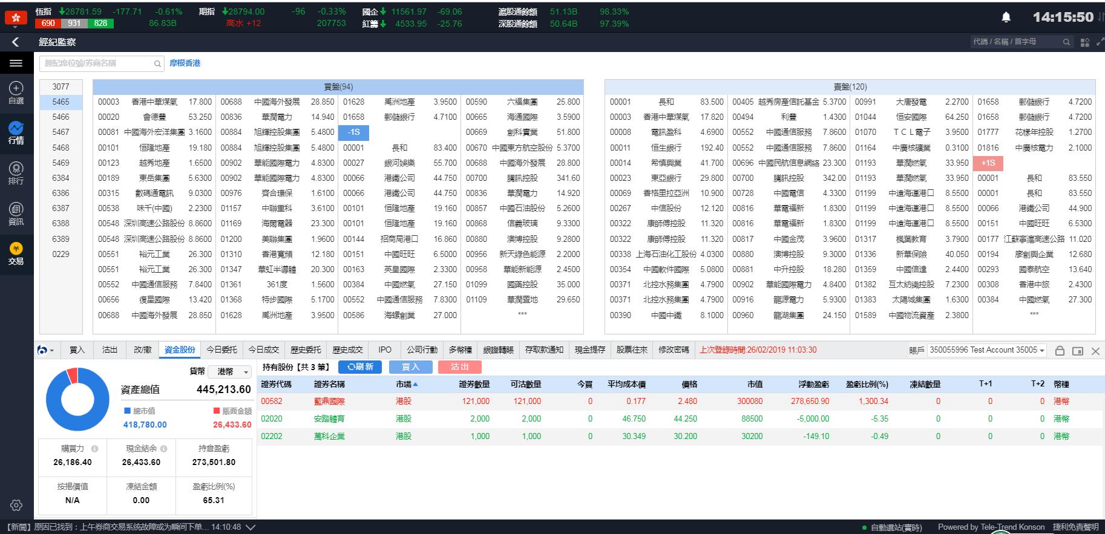This screenshot has width=1105, height=534.
Task: Switch to the 改/撤 tab
Action: pos(142,350)
